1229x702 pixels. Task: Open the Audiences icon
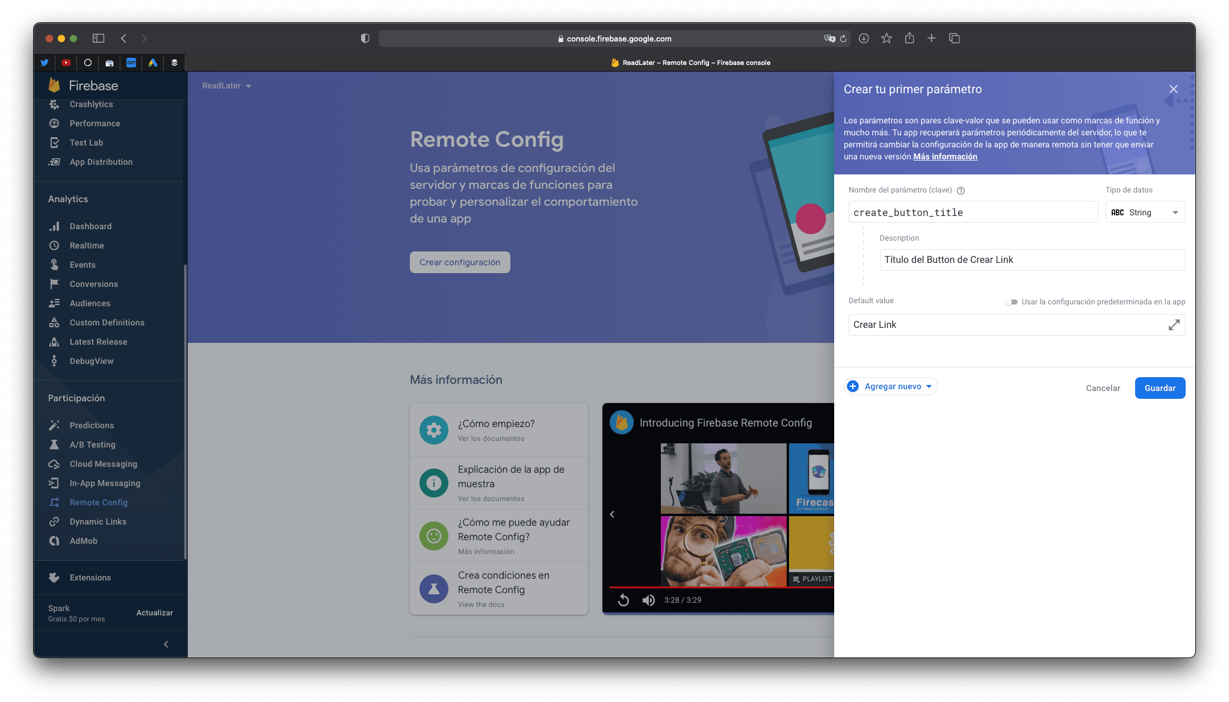pos(54,303)
